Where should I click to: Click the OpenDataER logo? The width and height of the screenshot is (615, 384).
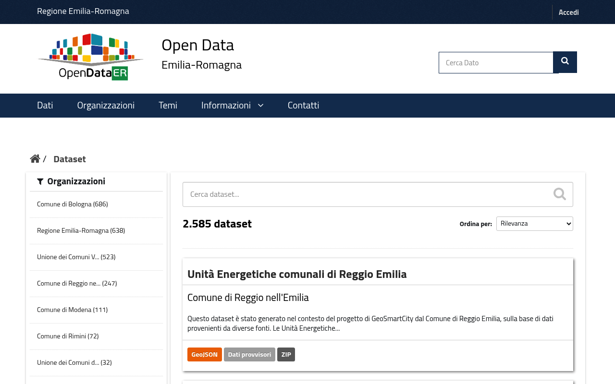[91, 57]
